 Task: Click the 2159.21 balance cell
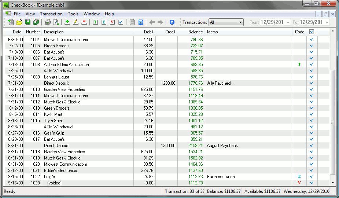191,146
